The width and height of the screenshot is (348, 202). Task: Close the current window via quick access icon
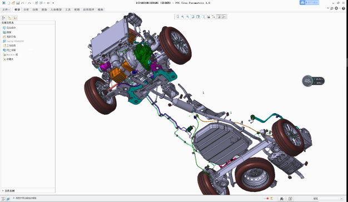pyautogui.click(x=48, y=3)
